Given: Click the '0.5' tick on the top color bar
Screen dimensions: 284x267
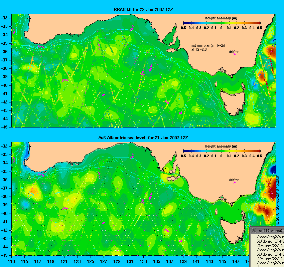Looking at the screenshot, I should tap(260, 28).
